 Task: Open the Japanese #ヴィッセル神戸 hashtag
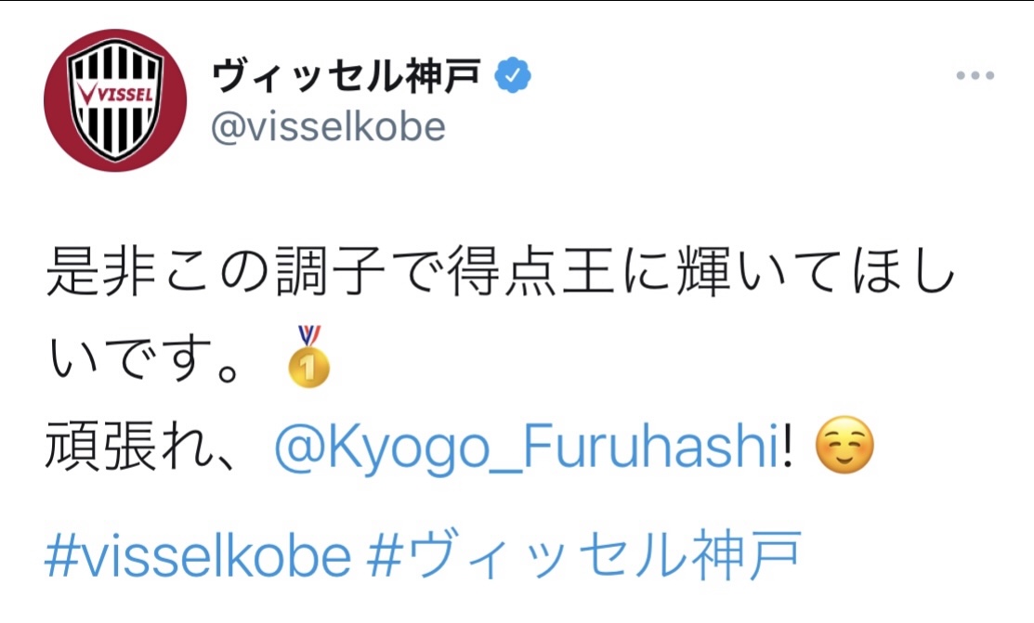coord(584,556)
